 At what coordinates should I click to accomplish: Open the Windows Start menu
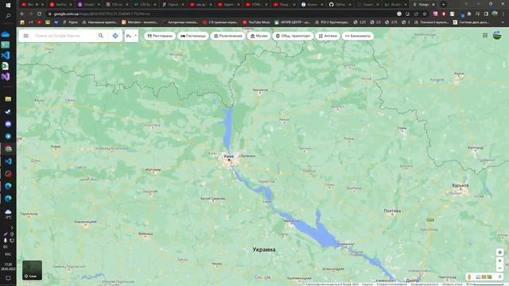point(8,5)
